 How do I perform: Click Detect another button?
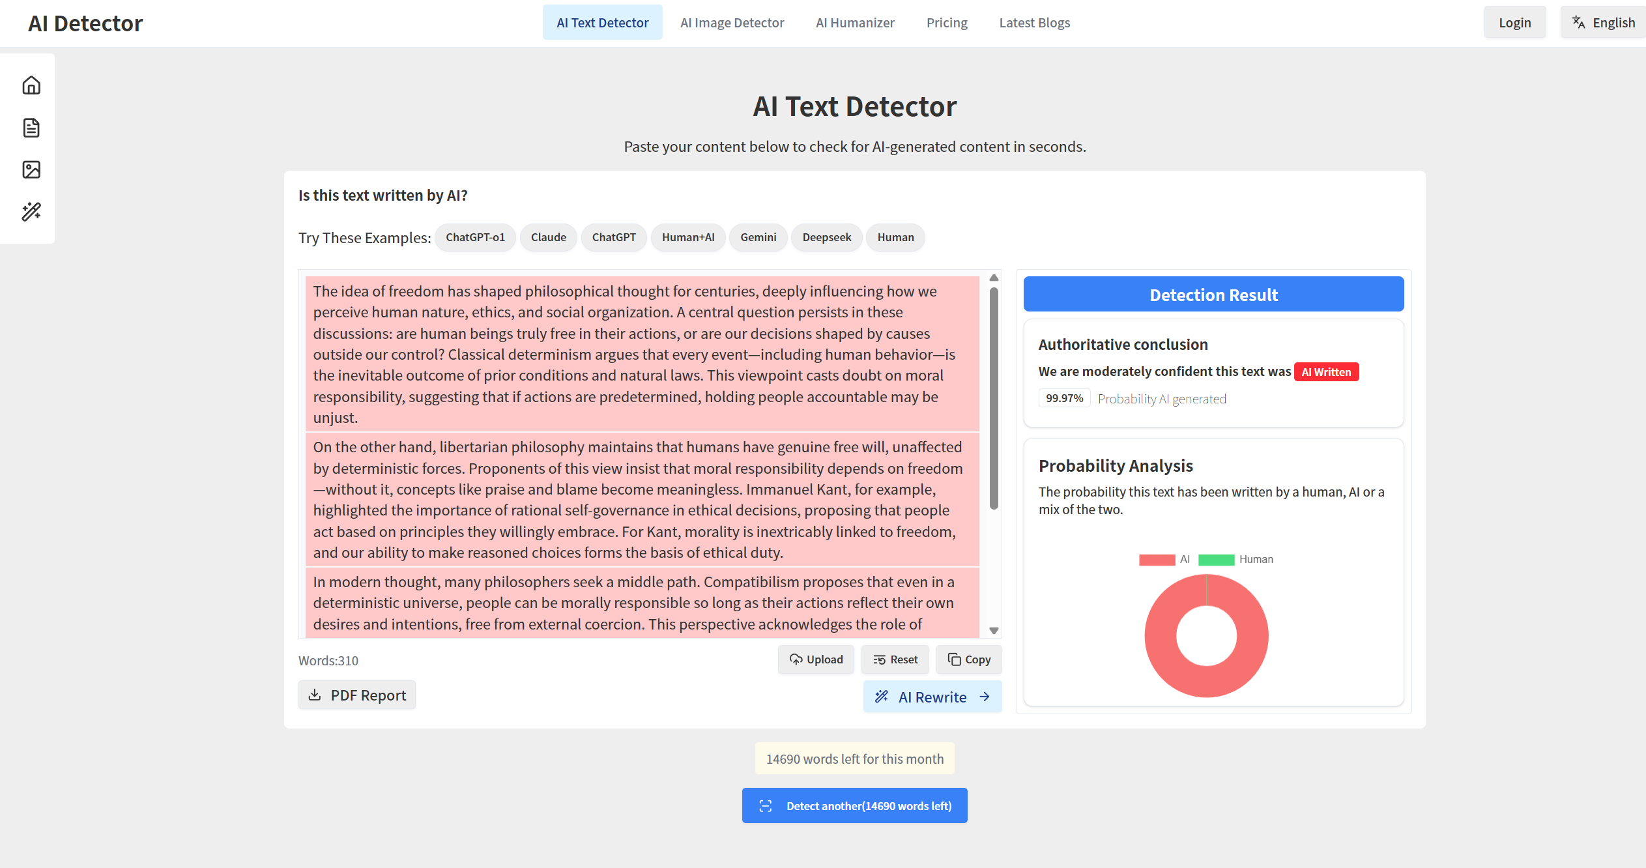click(x=854, y=806)
